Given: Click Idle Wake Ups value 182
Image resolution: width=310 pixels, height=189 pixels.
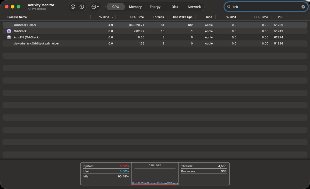Looking at the screenshot, I should pos(190,25).
